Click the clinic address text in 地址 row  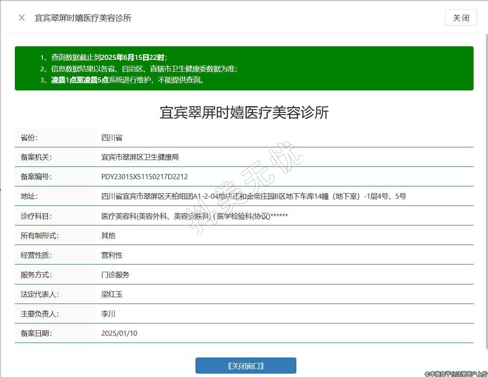click(254, 196)
